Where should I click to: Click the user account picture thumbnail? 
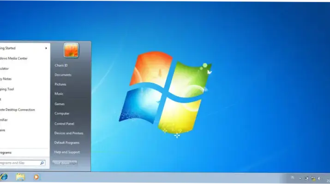[71, 50]
